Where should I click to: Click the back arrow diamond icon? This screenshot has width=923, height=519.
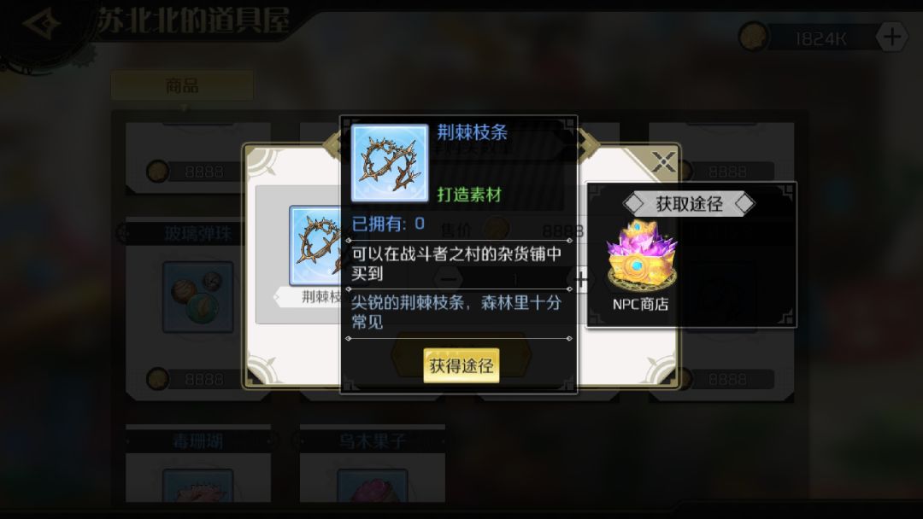tap(43, 25)
